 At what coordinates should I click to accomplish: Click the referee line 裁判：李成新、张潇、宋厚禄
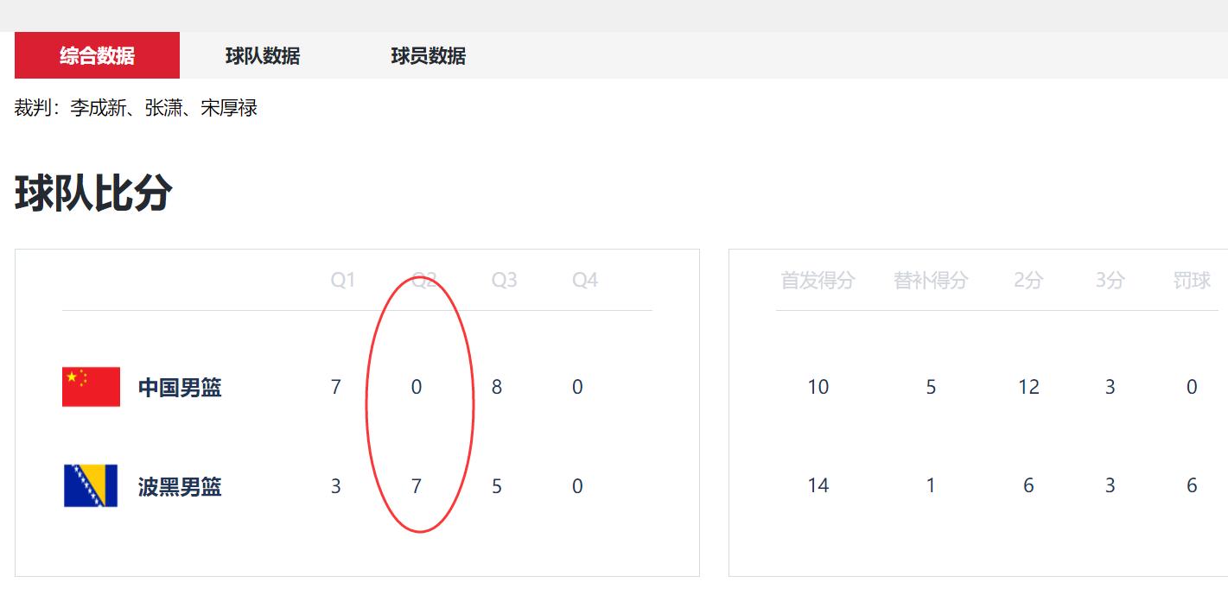point(136,108)
